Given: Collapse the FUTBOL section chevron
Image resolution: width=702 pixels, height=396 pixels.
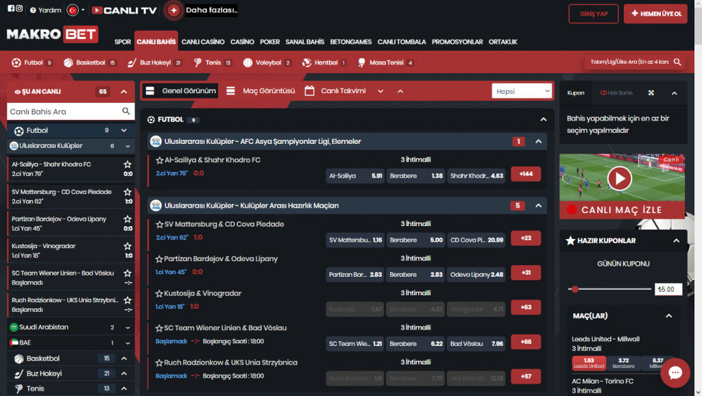Looking at the screenshot, I should click(543, 119).
